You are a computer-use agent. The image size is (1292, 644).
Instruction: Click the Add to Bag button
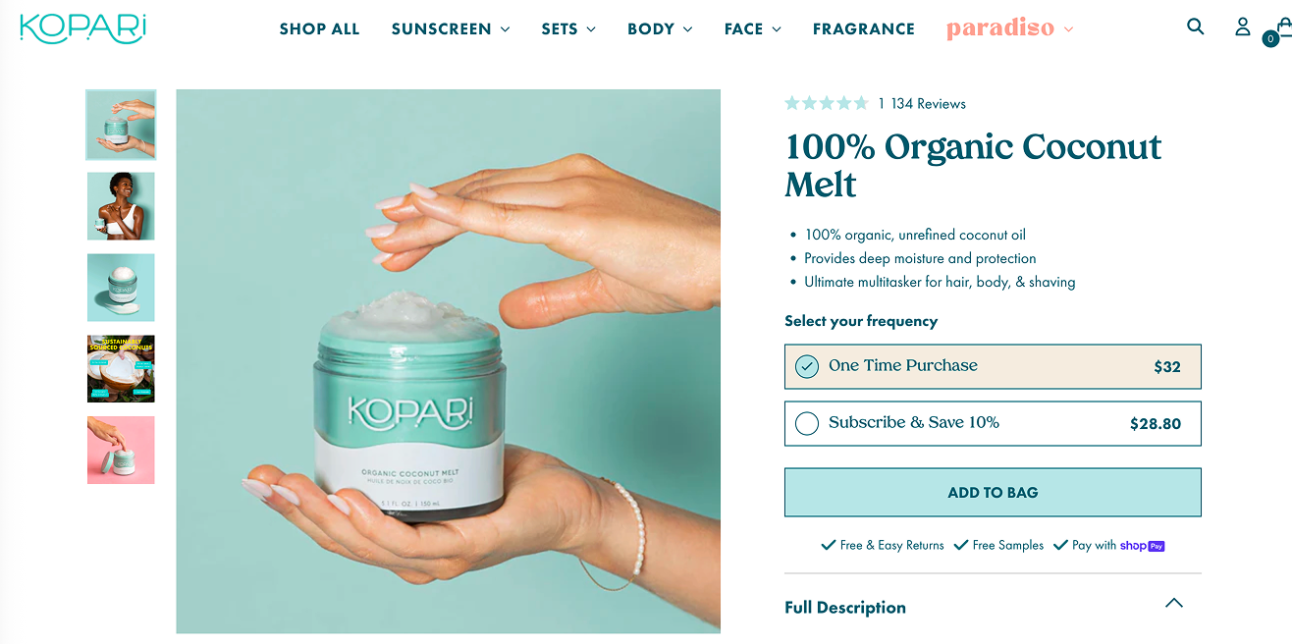coord(993,492)
